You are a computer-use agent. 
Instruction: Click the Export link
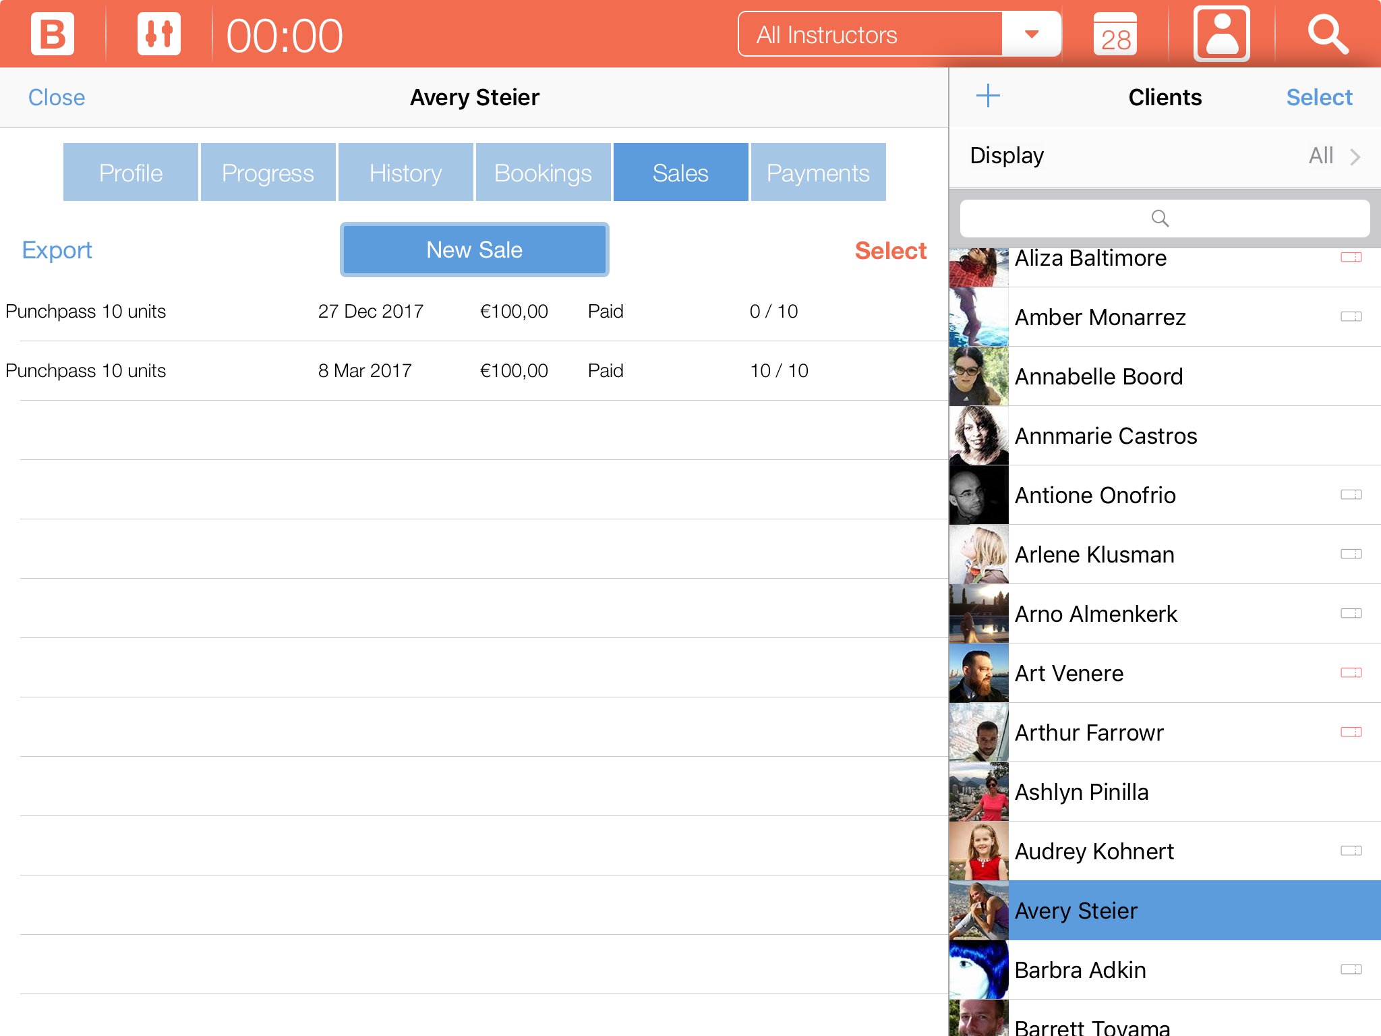[57, 250]
